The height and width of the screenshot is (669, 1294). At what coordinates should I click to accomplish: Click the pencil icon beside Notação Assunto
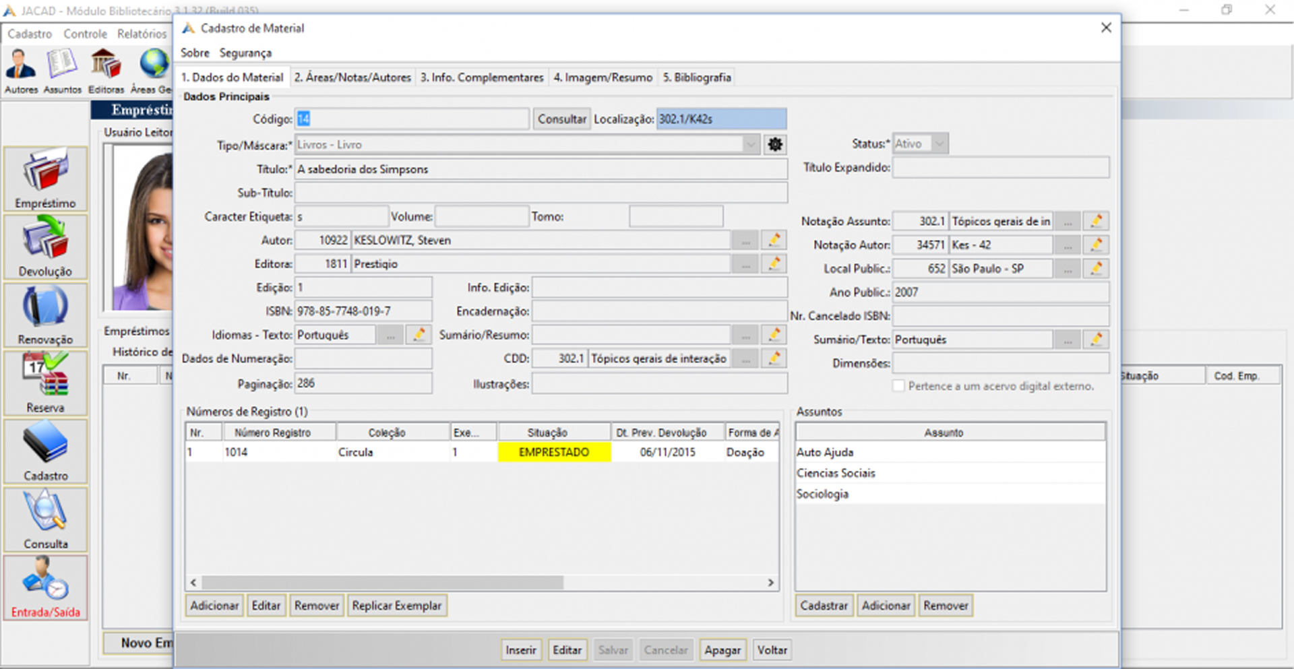[x=1096, y=221]
